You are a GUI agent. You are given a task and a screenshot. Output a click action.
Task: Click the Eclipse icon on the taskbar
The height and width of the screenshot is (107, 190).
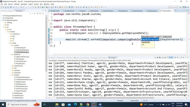94,104
